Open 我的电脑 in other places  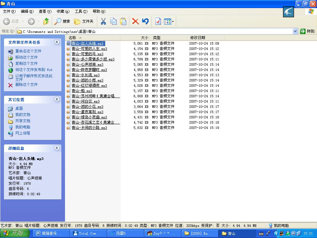coord(23,127)
